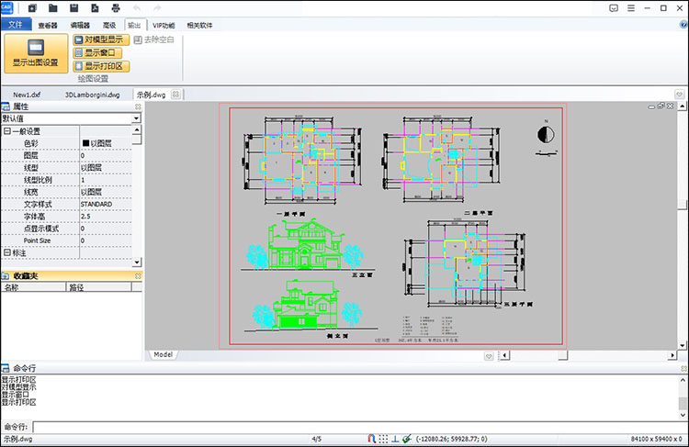
Task: Redo the action with the redo arrow
Action: click(x=157, y=8)
